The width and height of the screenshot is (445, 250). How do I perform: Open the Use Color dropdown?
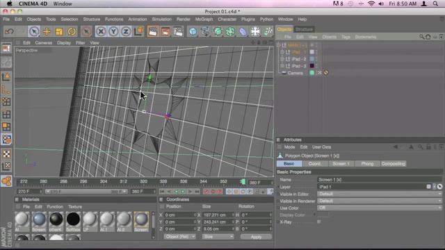pyautogui.click(x=380, y=208)
